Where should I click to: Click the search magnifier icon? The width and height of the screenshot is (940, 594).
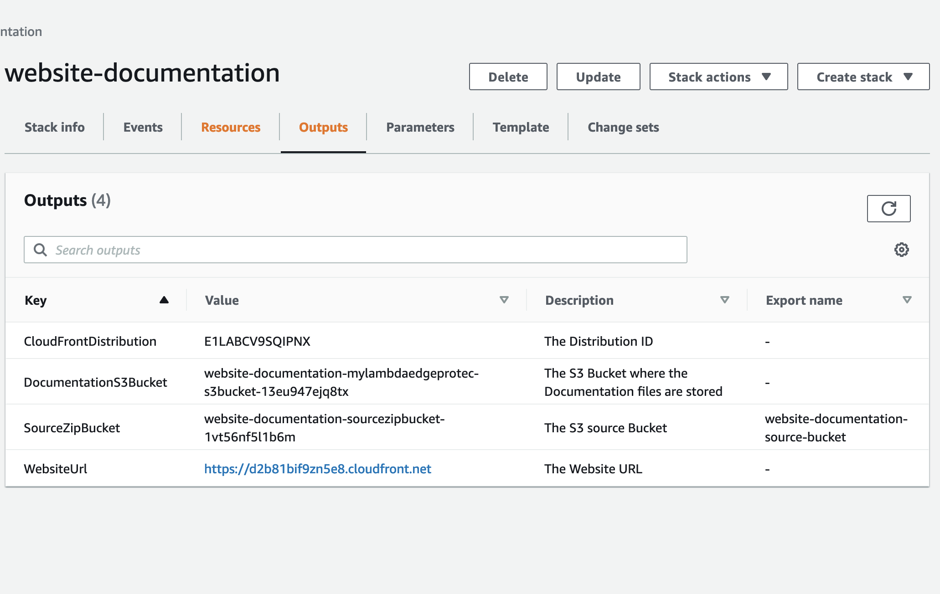(41, 250)
